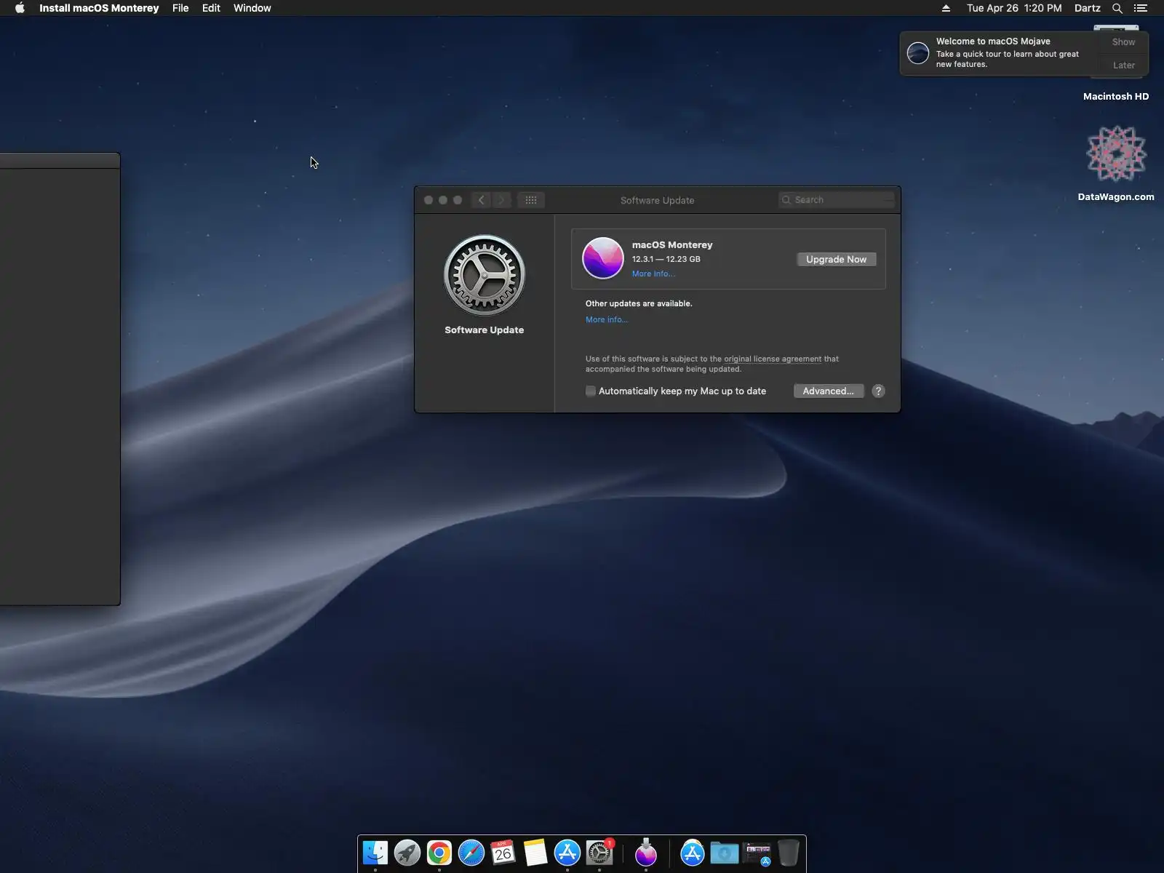This screenshot has width=1164, height=873.
Task: Click Show on the Mojave notification
Action: click(x=1123, y=42)
